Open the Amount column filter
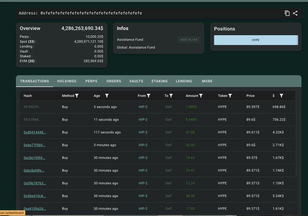 (x=201, y=96)
